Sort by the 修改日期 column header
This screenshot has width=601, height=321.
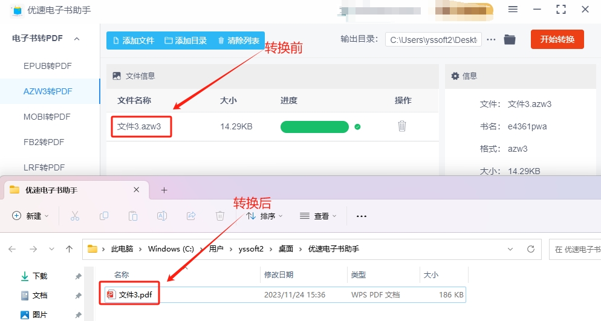pos(279,274)
